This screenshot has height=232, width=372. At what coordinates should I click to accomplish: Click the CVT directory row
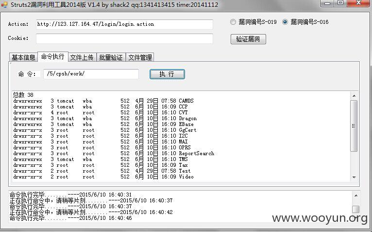point(101,112)
